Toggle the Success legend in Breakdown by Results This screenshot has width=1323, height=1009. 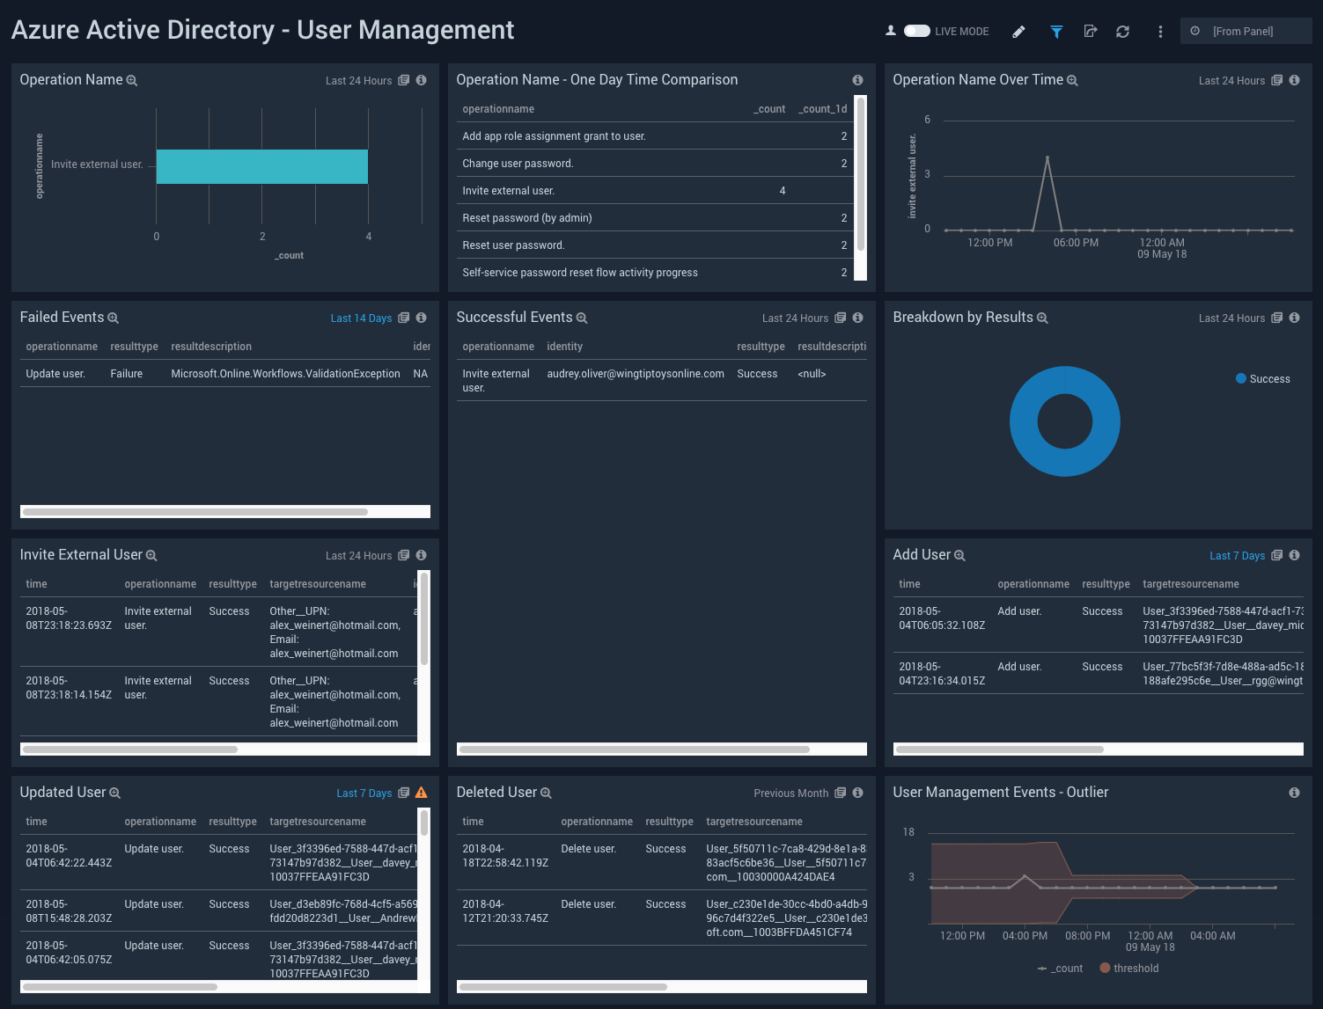pos(1263,378)
